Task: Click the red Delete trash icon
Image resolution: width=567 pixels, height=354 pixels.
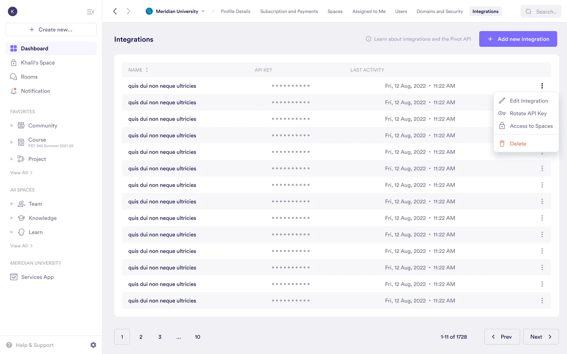Action: click(502, 143)
